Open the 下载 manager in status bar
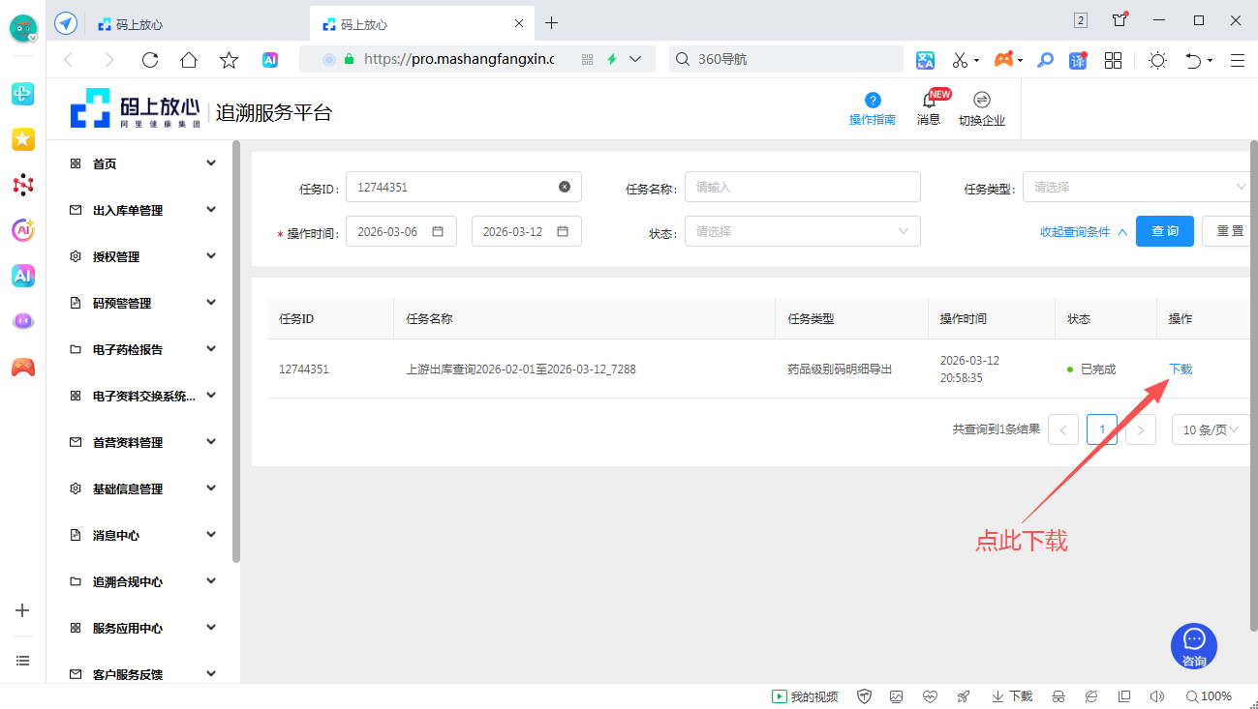 click(1012, 696)
